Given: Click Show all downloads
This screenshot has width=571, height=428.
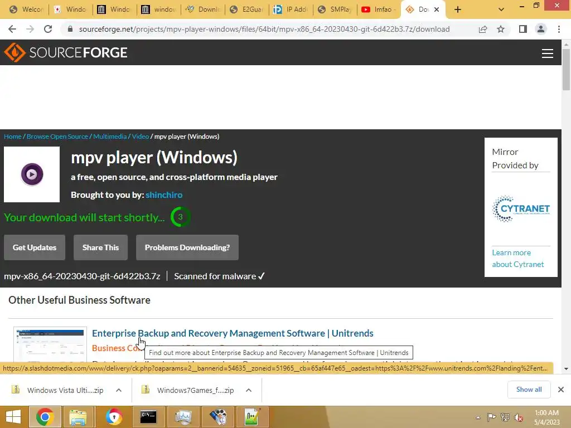Looking at the screenshot, I should 529,390.
